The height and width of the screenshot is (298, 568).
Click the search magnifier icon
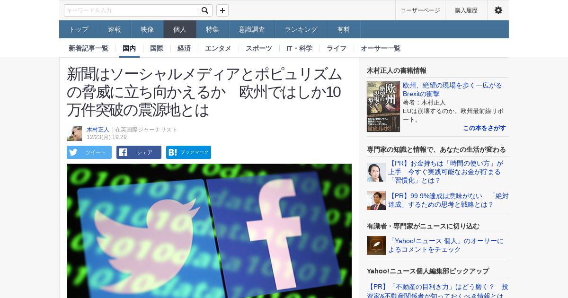(204, 10)
